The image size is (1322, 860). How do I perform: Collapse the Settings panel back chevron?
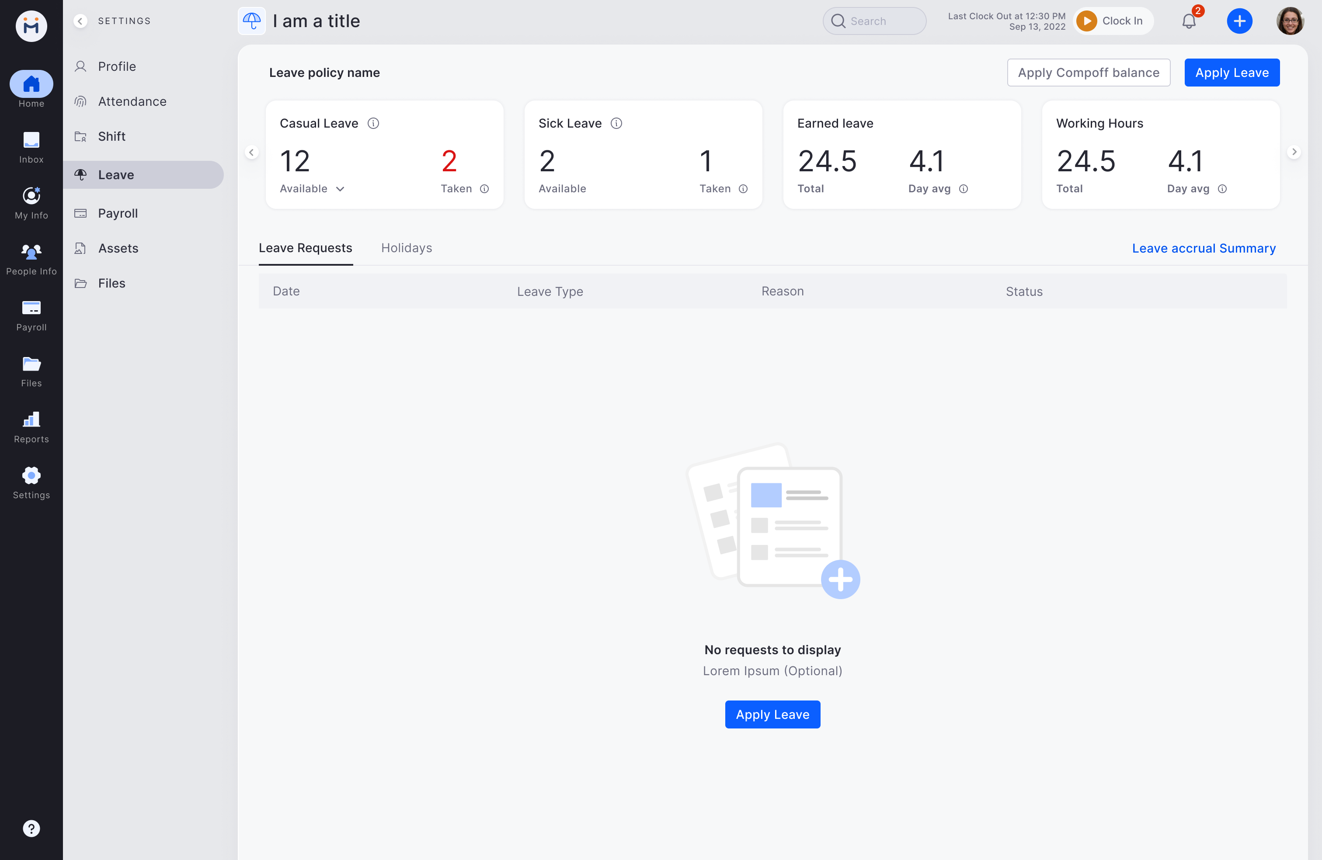[80, 21]
